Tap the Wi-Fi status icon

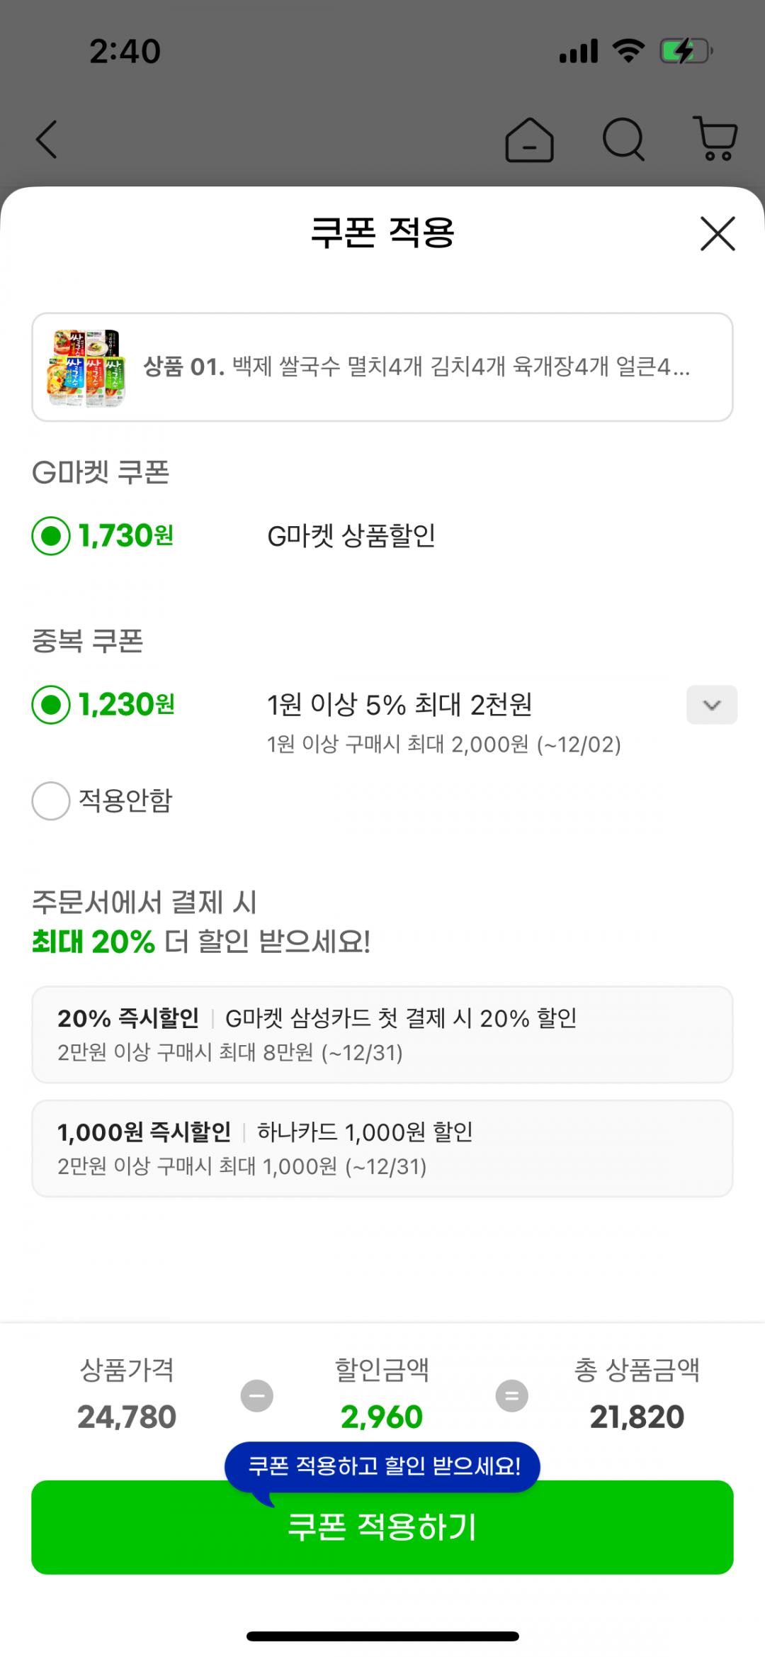[x=628, y=51]
